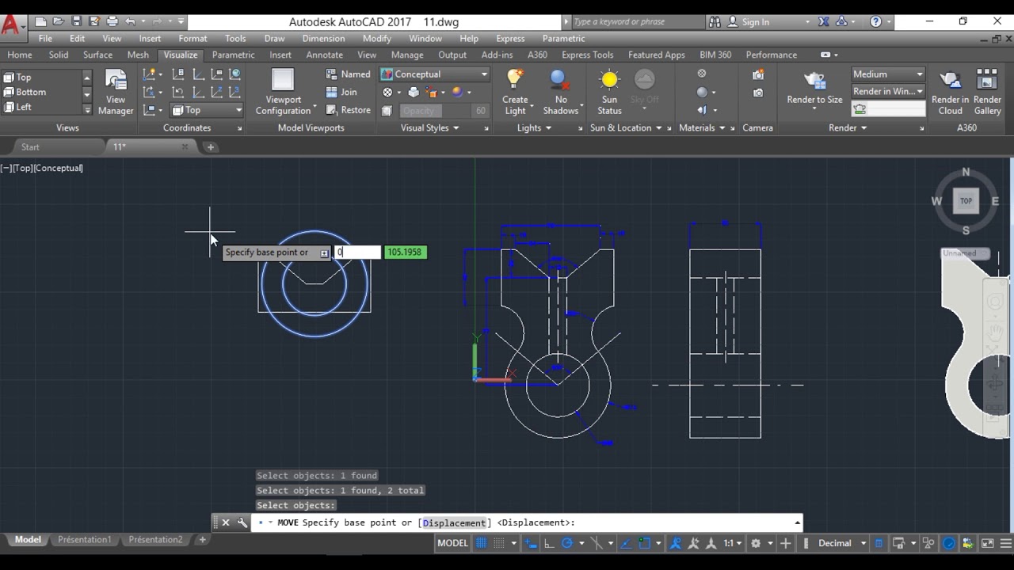Toggle MODEL space button in status bar
This screenshot has width=1014, height=570.
coord(452,543)
